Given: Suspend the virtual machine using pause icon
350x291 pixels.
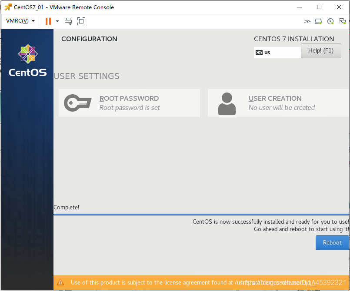Looking at the screenshot, I should [47, 21].
